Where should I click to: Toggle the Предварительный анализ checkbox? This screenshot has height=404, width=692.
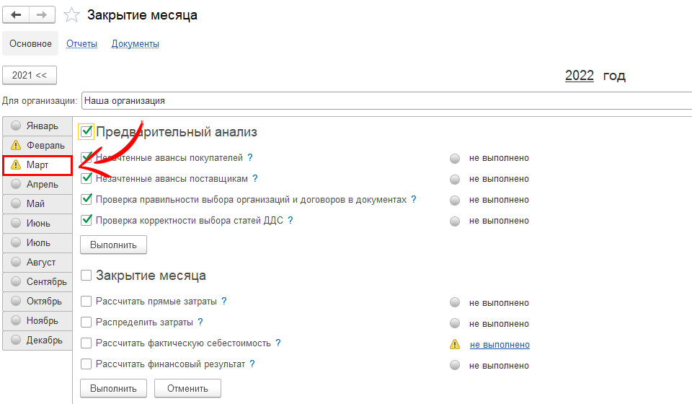87,131
